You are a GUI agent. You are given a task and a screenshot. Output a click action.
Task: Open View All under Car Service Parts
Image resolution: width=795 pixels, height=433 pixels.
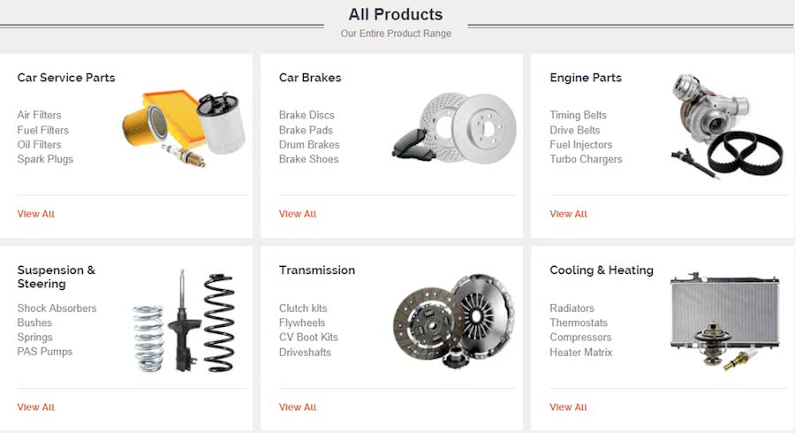tap(36, 214)
